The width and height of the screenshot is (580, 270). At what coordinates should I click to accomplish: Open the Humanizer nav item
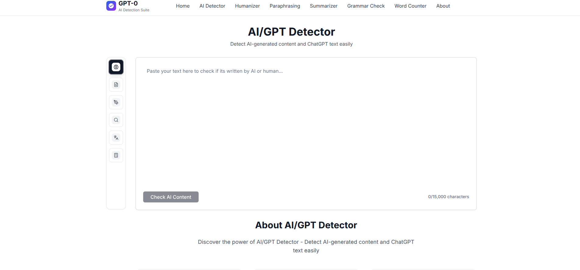247,6
